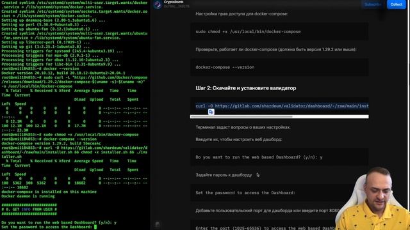Viewport: 410px width, 230px height.
Task: Click the Collect button
Action: [396, 4]
